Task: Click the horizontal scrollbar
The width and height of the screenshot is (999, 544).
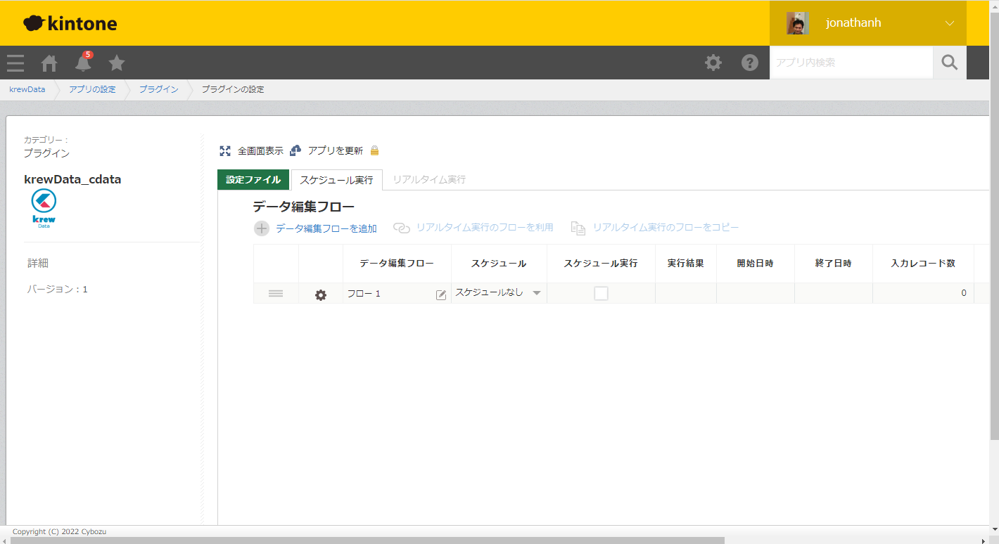Action: [x=367, y=540]
